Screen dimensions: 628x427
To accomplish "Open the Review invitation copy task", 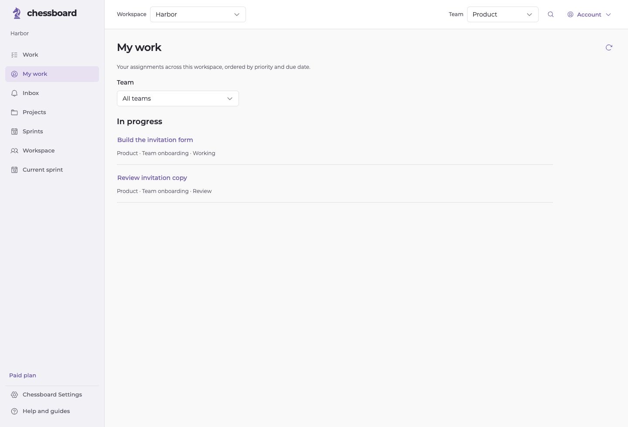I will (x=152, y=178).
